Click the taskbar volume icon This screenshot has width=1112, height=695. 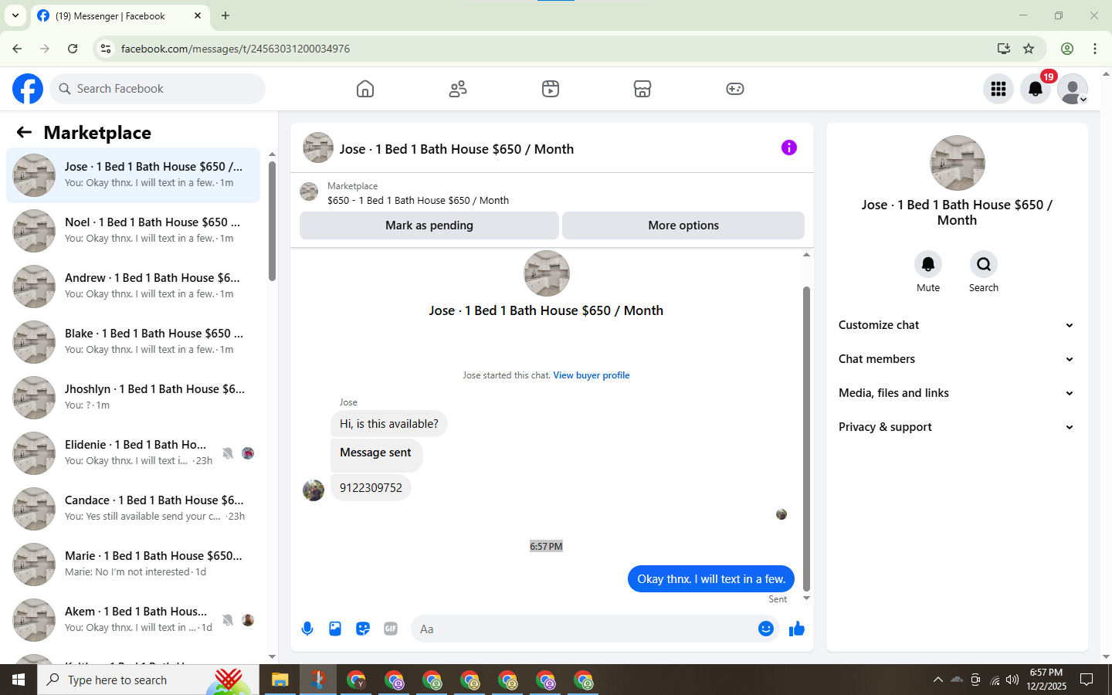(1012, 680)
